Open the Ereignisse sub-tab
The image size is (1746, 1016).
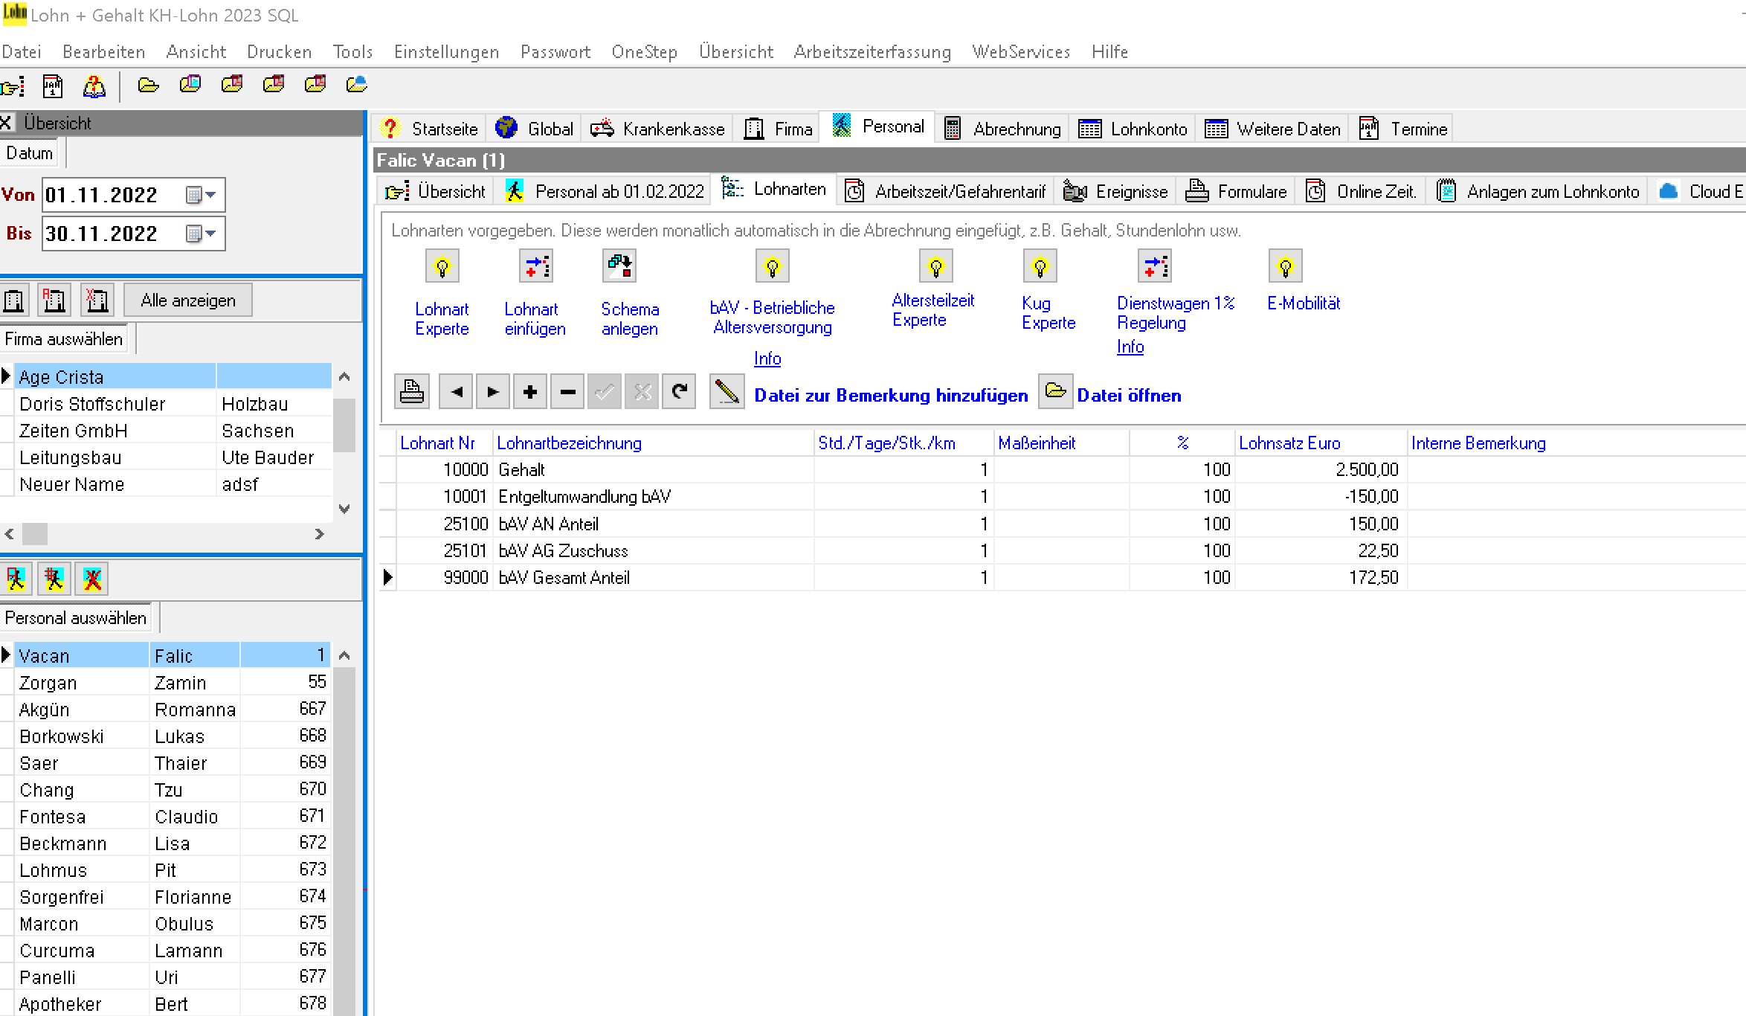[x=1115, y=191]
